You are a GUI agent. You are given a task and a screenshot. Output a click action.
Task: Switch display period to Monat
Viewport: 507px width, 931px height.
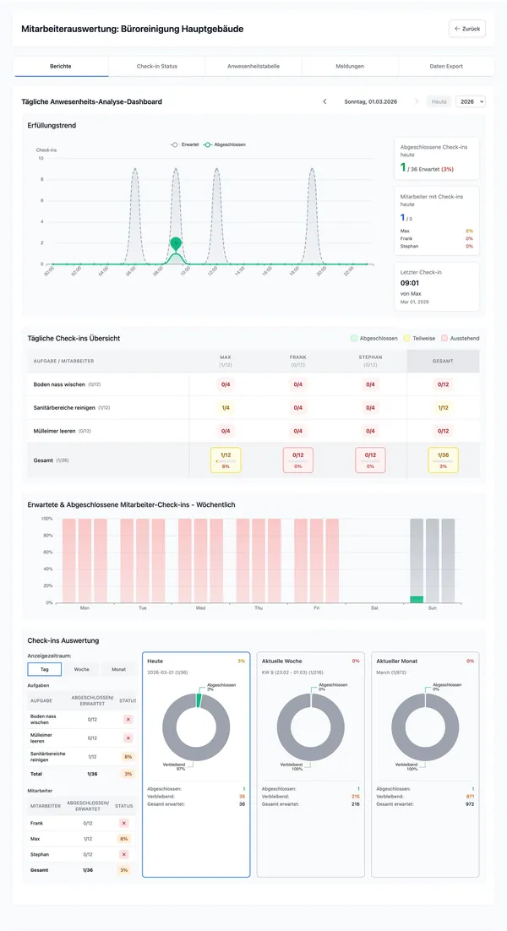(119, 668)
